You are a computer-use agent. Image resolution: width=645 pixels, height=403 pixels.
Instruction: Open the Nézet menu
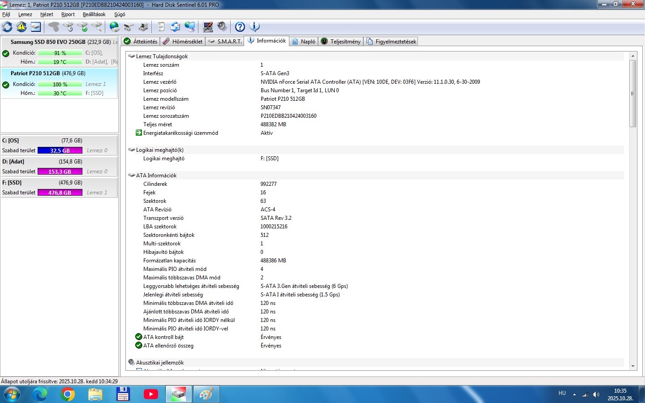tap(47, 14)
